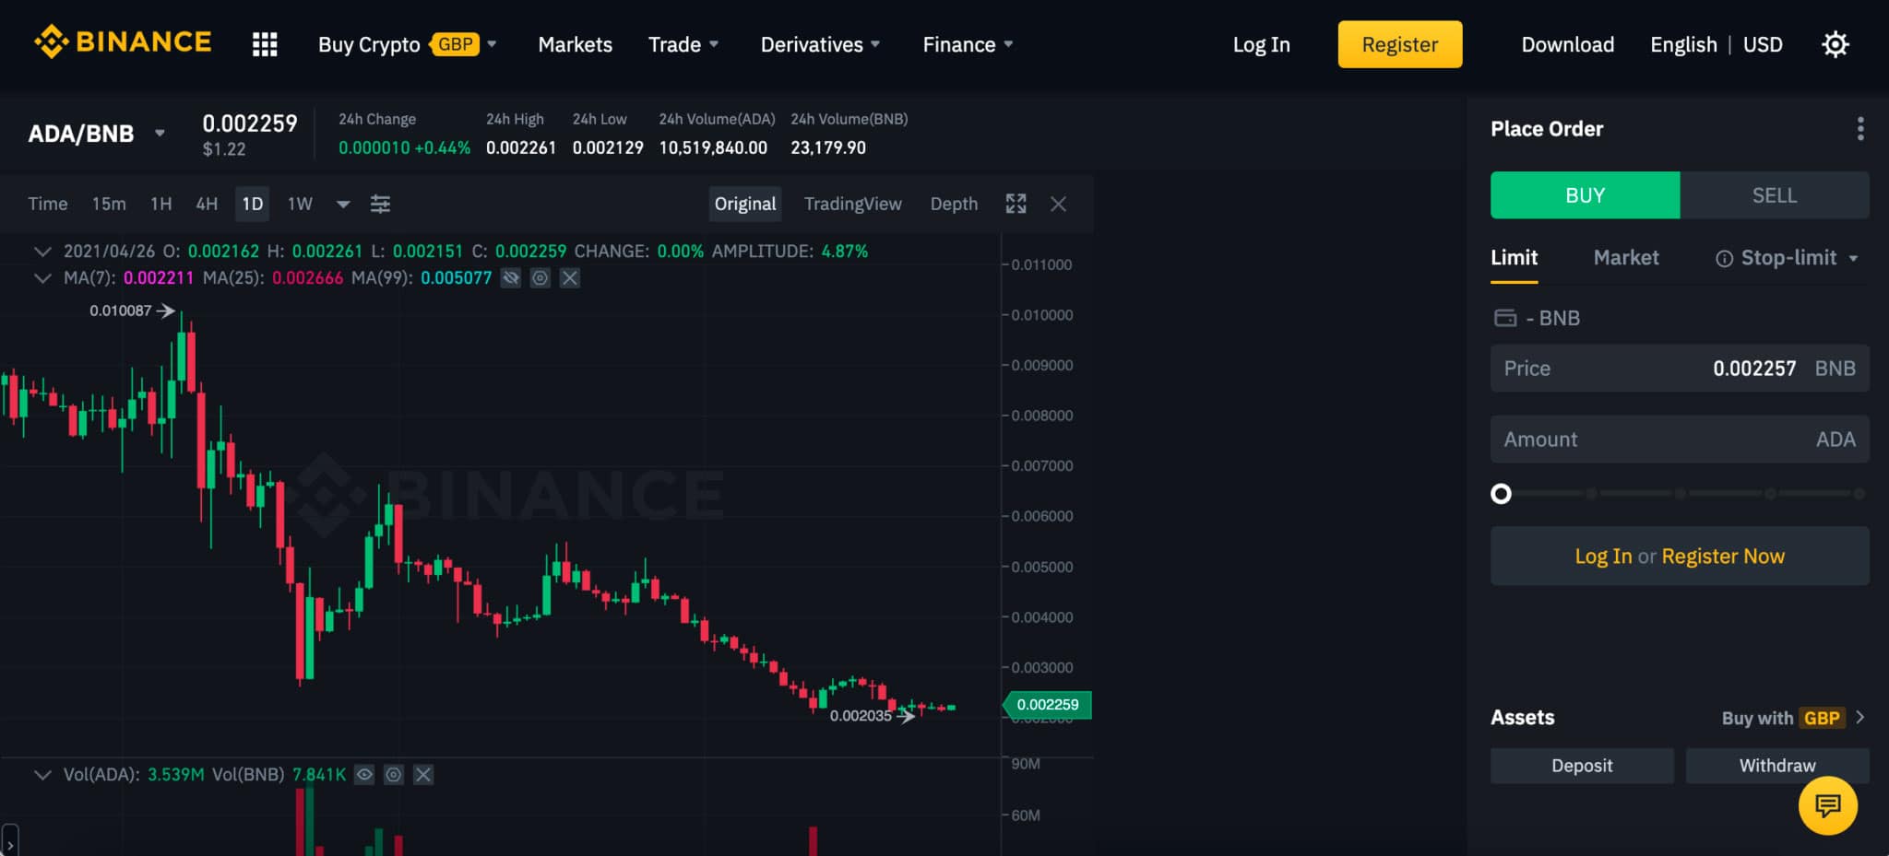The image size is (1889, 856).
Task: Open volume indicator settings icon
Action: pyautogui.click(x=394, y=774)
